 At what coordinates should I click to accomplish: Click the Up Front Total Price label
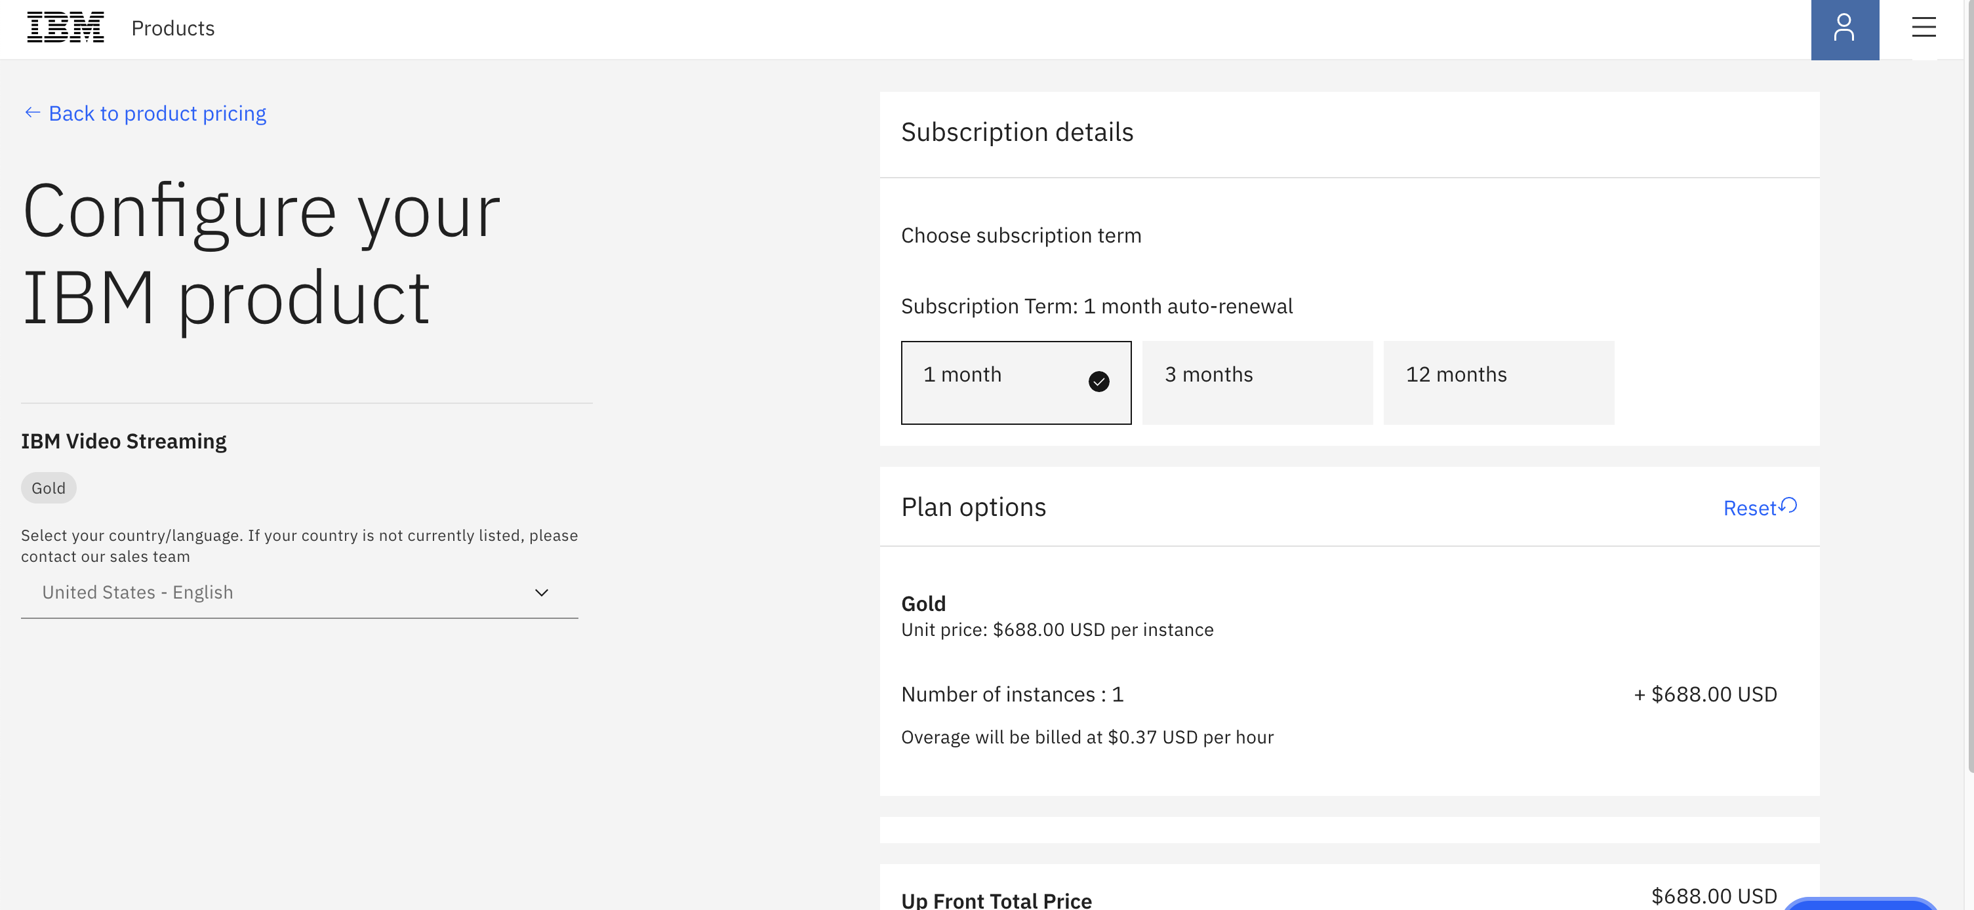(x=996, y=900)
